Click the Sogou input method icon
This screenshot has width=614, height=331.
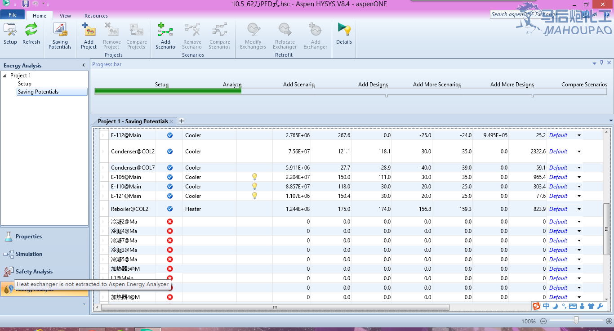click(x=536, y=306)
